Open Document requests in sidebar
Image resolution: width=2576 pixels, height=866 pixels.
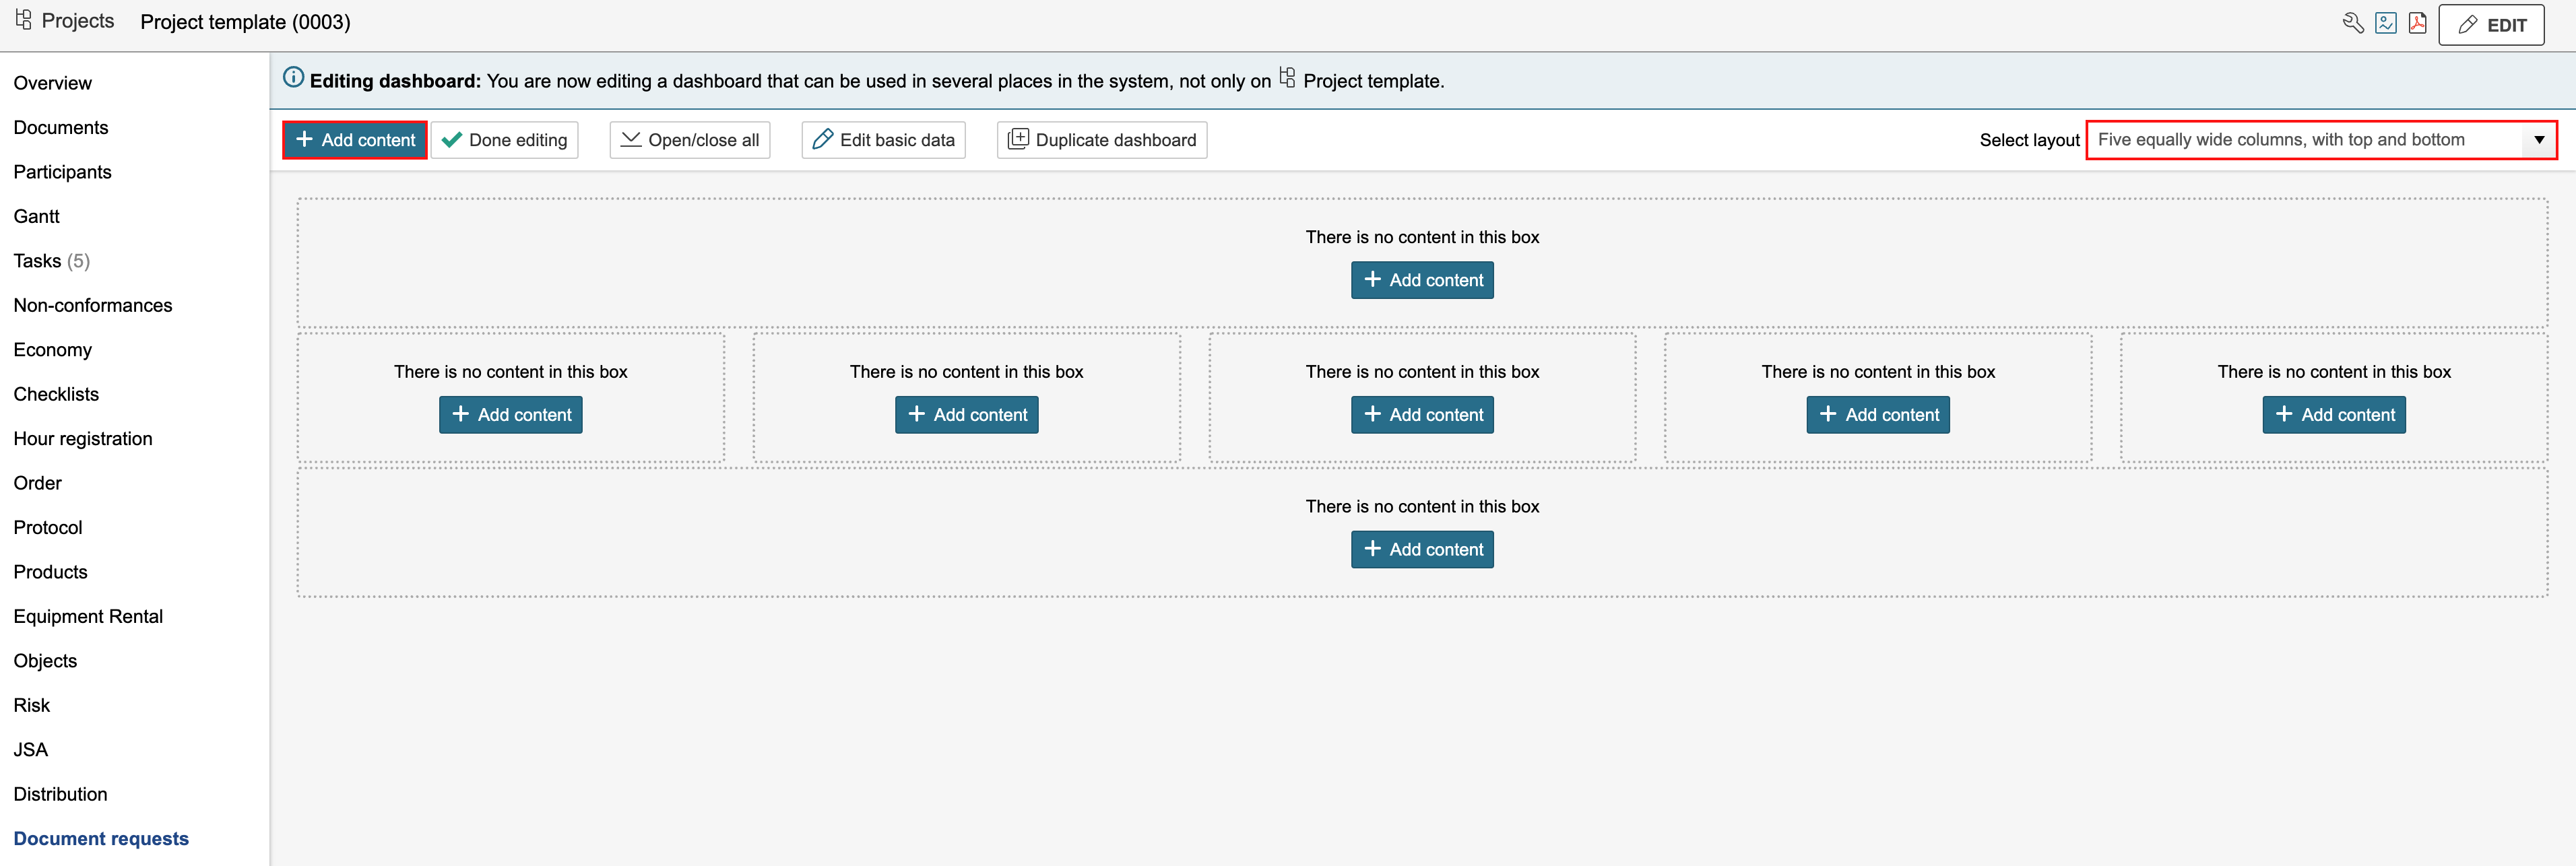(x=101, y=838)
